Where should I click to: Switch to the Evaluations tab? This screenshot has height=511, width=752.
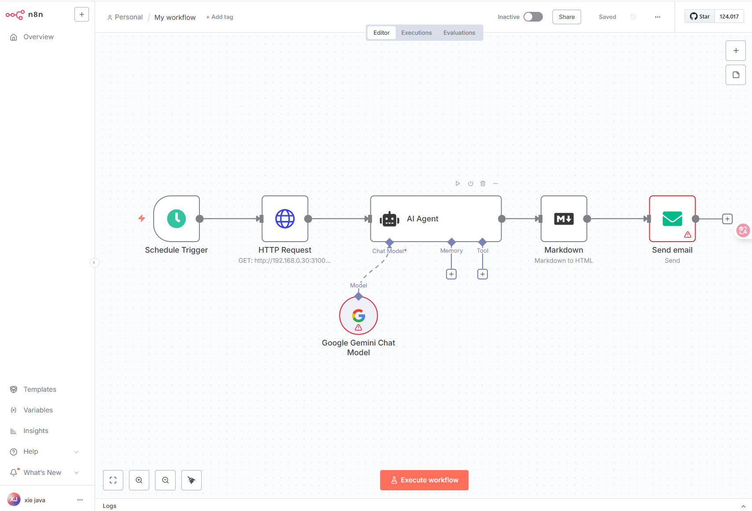[459, 33]
